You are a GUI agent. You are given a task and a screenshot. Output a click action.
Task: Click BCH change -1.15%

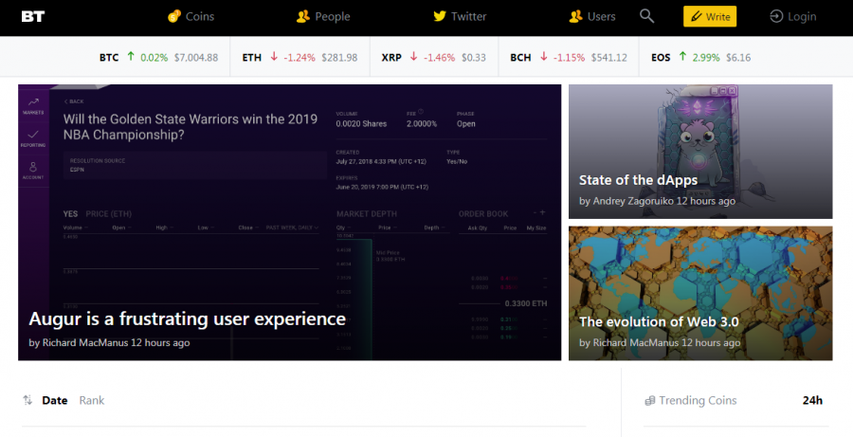point(569,57)
